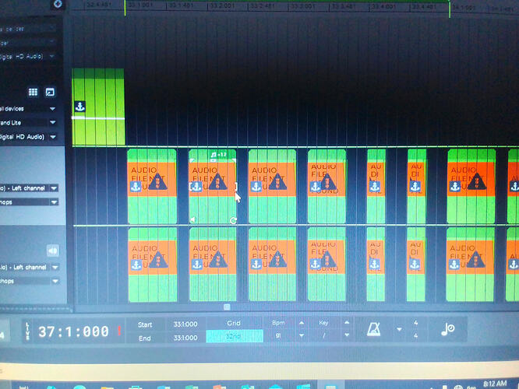The image size is (519, 389).
Task: Click the timeline ruler at 33.2.001
Action: (x=223, y=5)
